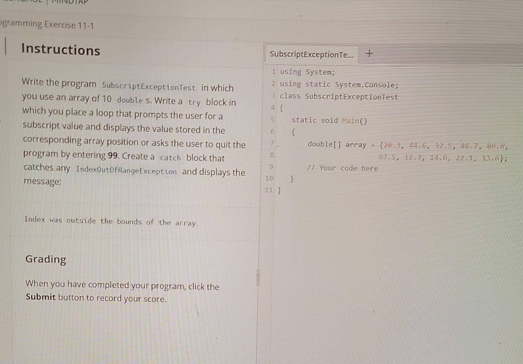Place cursor on the '// Your code here' comment
The height and width of the screenshot is (364, 523).
pyautogui.click(x=342, y=168)
